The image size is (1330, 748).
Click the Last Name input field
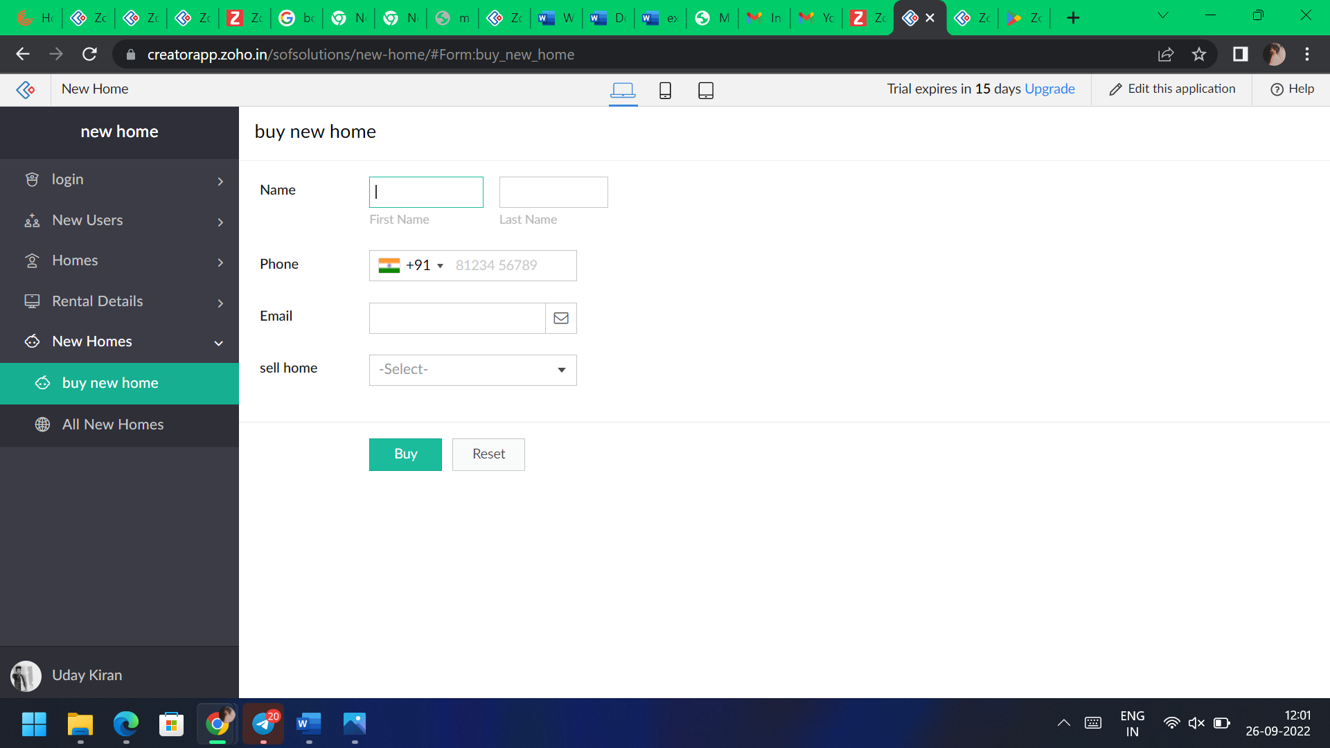coord(553,192)
